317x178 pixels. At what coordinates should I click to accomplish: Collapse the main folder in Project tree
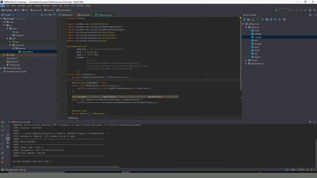[7, 29]
